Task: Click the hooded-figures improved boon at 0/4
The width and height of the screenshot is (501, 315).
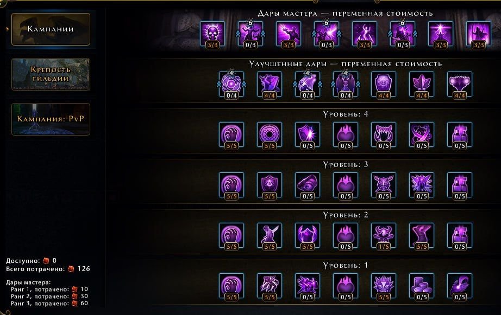Action: tap(346, 85)
